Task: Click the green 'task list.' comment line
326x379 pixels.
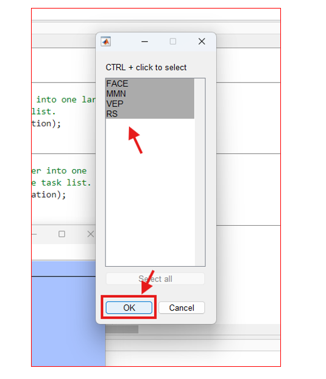Action: point(62,182)
